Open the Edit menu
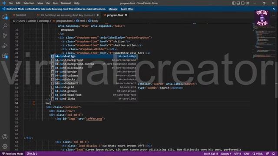 (x=18, y=3)
